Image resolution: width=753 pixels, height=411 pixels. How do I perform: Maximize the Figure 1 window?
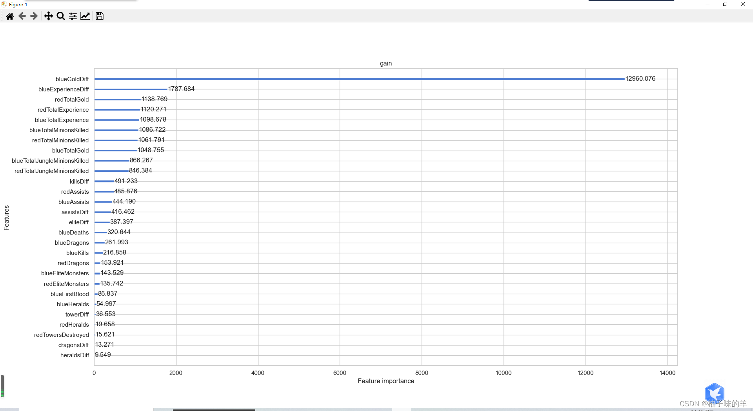[725, 4]
